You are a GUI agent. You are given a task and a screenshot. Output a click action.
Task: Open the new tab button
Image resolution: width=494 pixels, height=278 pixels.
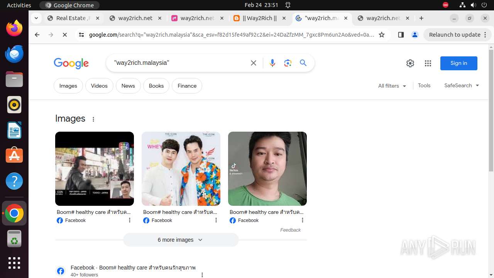pyautogui.click(x=421, y=18)
